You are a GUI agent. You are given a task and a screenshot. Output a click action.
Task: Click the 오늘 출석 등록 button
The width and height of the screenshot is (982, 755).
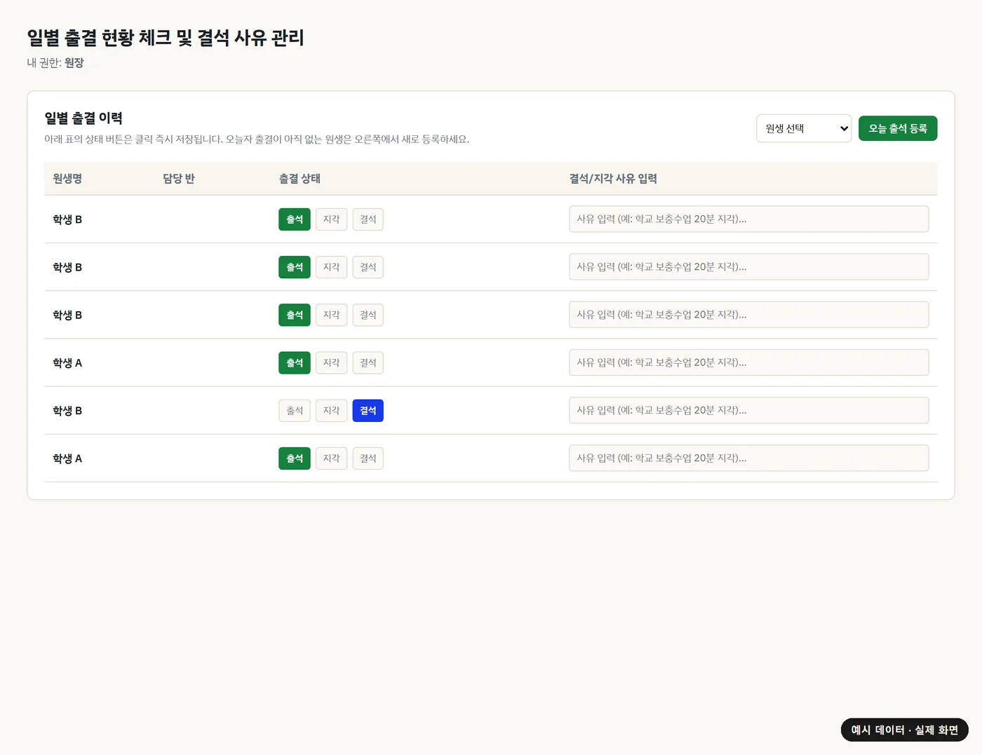(x=898, y=128)
